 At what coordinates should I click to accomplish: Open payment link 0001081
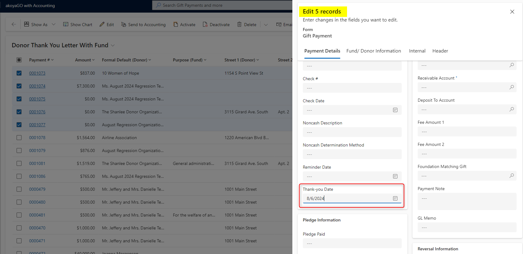(x=37, y=163)
